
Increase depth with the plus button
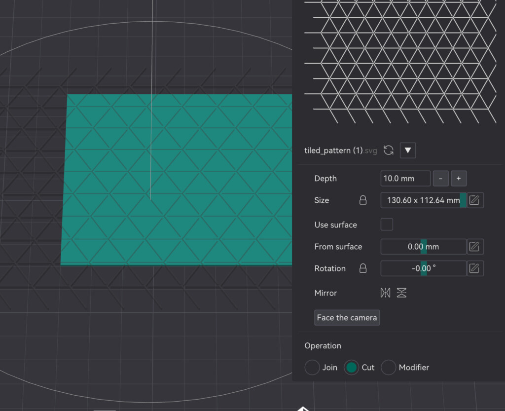coord(459,179)
